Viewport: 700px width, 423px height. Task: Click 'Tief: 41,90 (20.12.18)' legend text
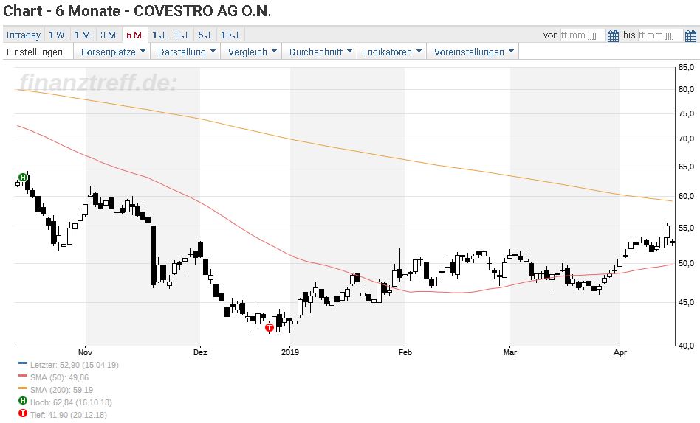(x=69, y=415)
